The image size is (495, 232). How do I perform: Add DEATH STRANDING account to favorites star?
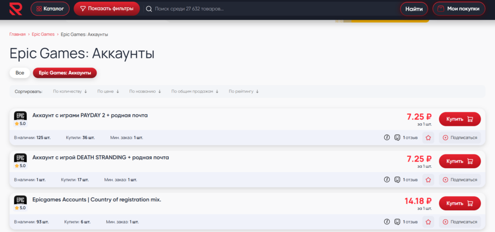428,180
